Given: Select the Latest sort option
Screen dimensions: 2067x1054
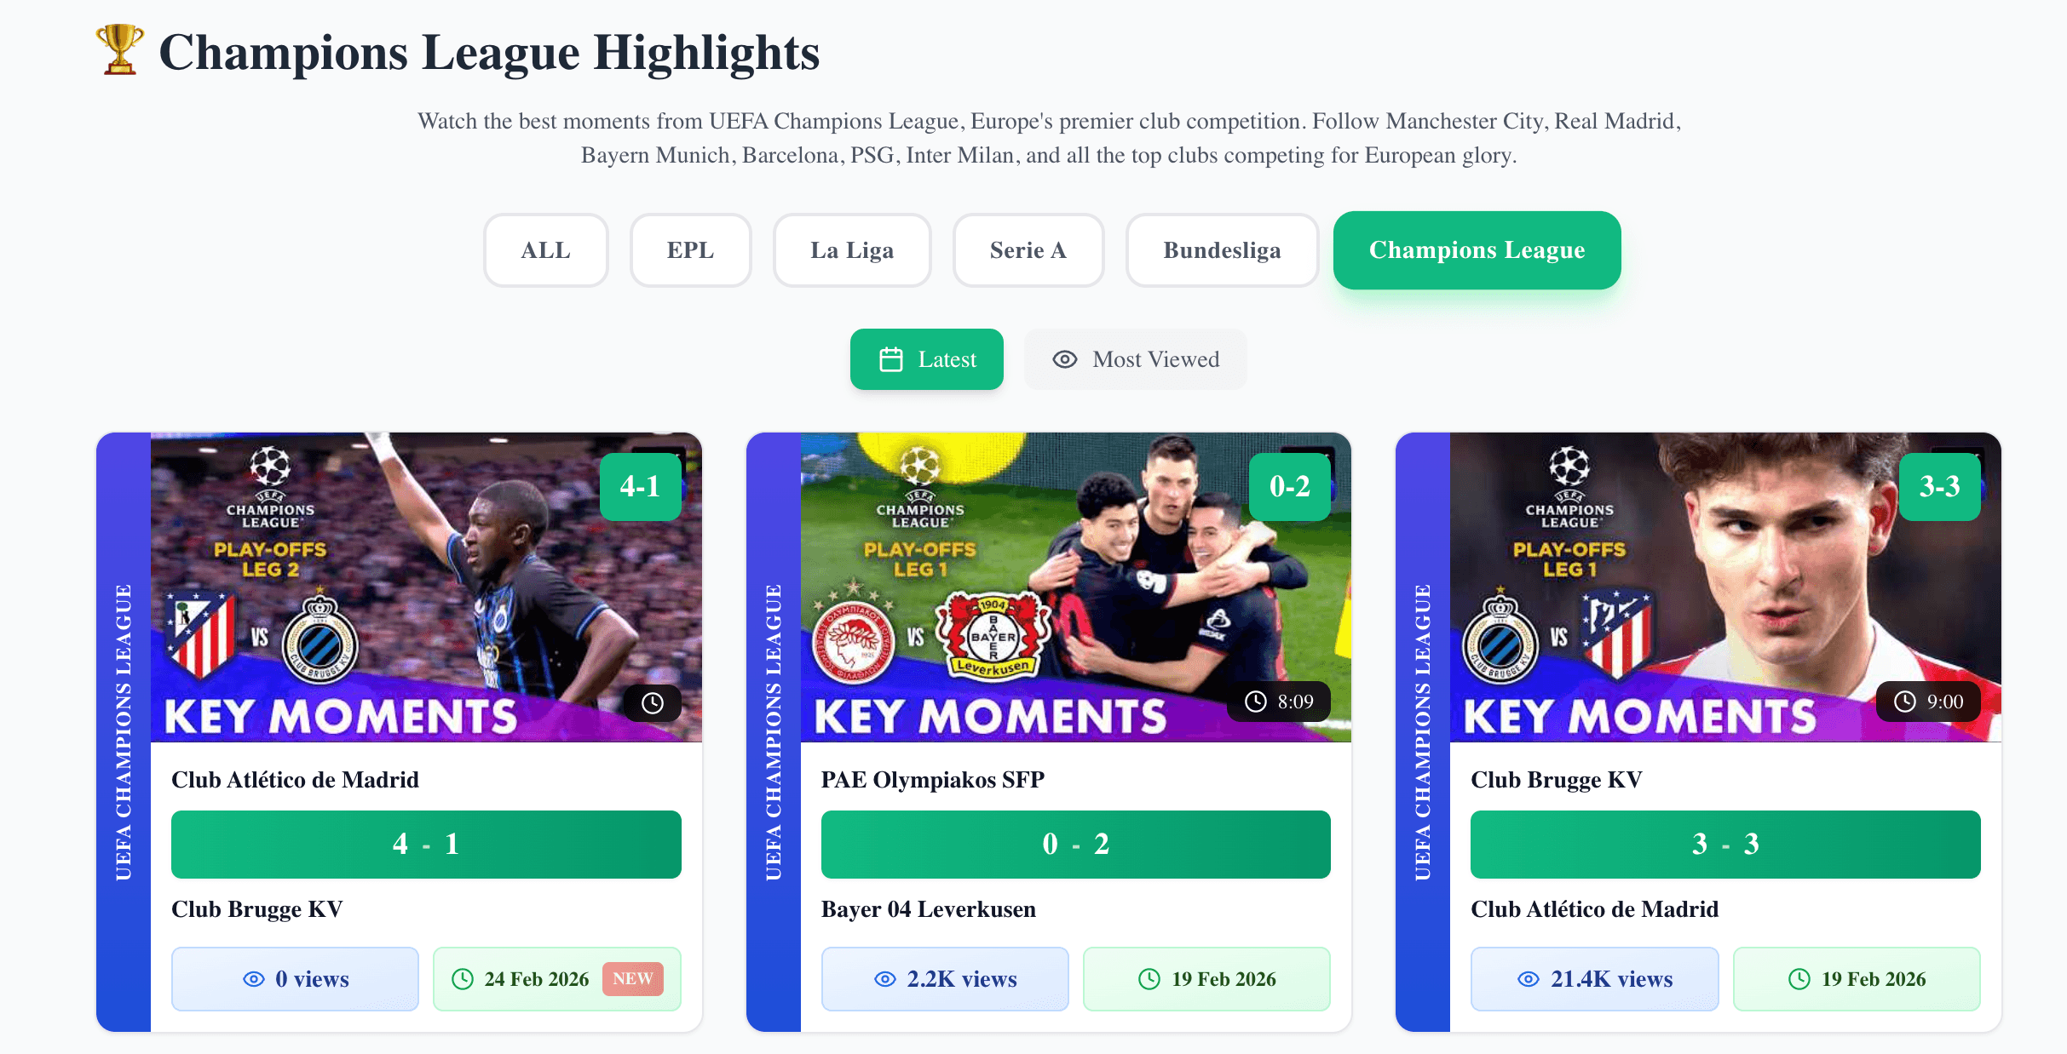Looking at the screenshot, I should click(927, 359).
